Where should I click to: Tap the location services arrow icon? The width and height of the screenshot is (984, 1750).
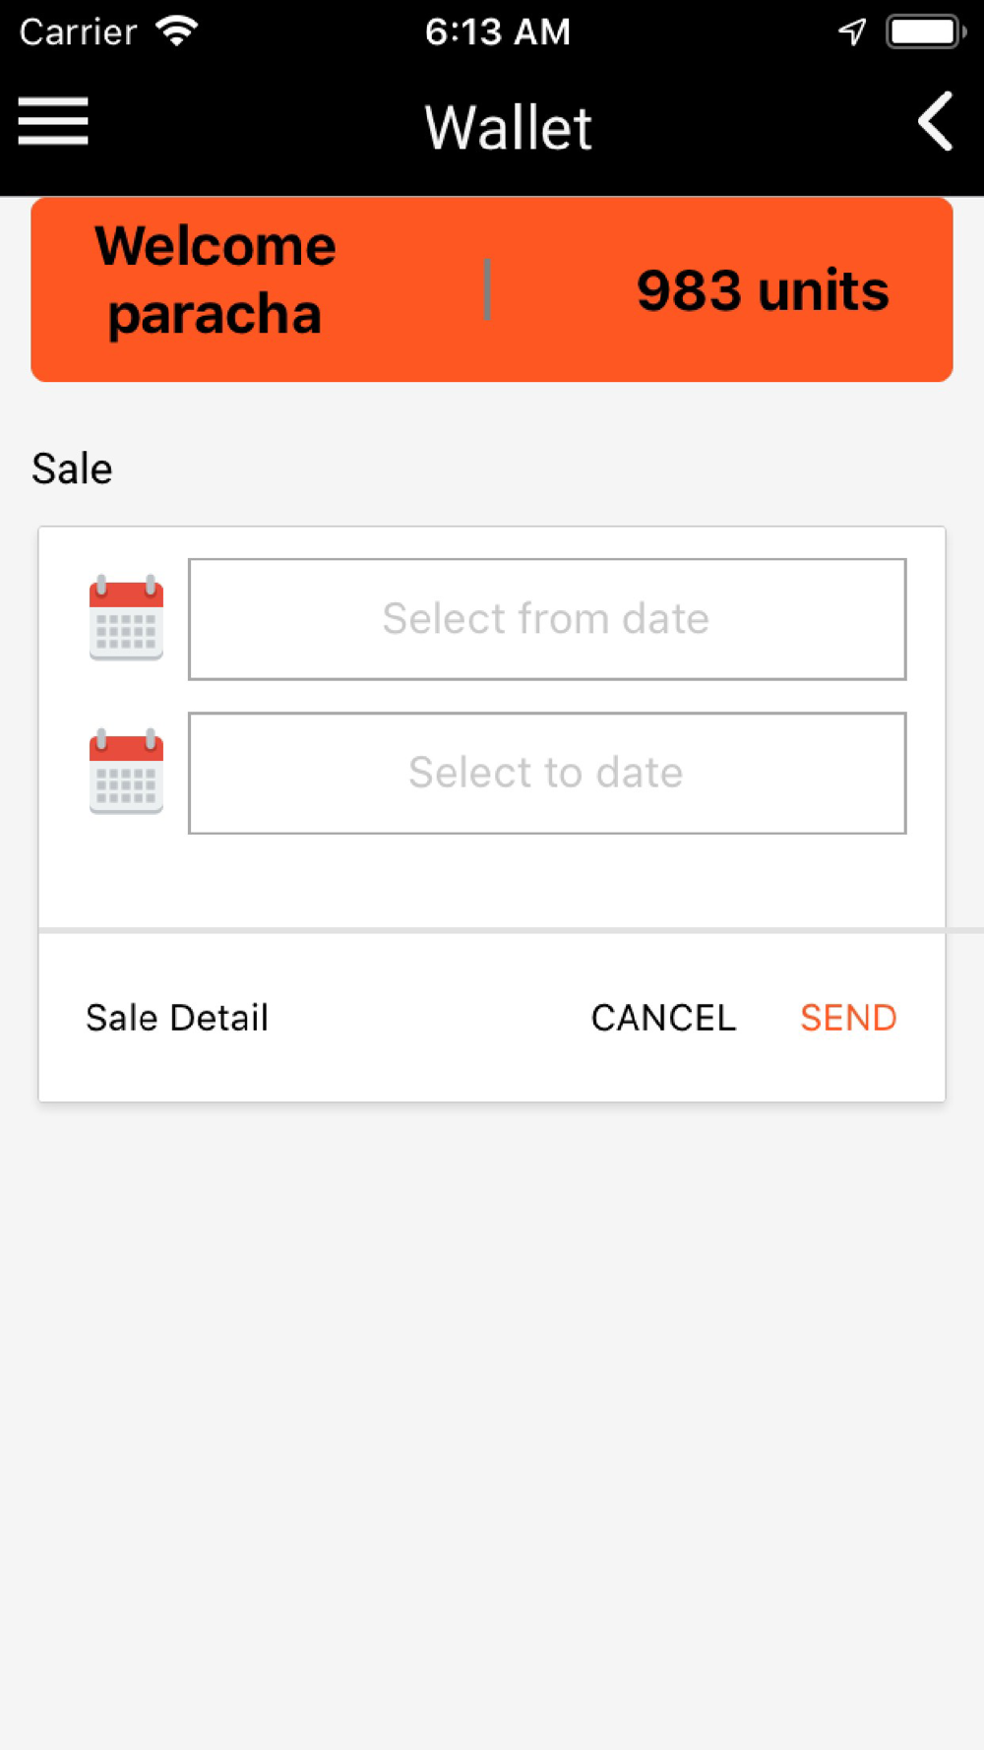point(852,31)
